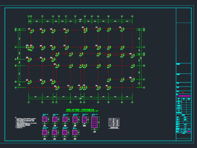The height and width of the screenshot is (148, 197).
Task: Select the first grid bubble in bottom row
Action: point(29,102)
